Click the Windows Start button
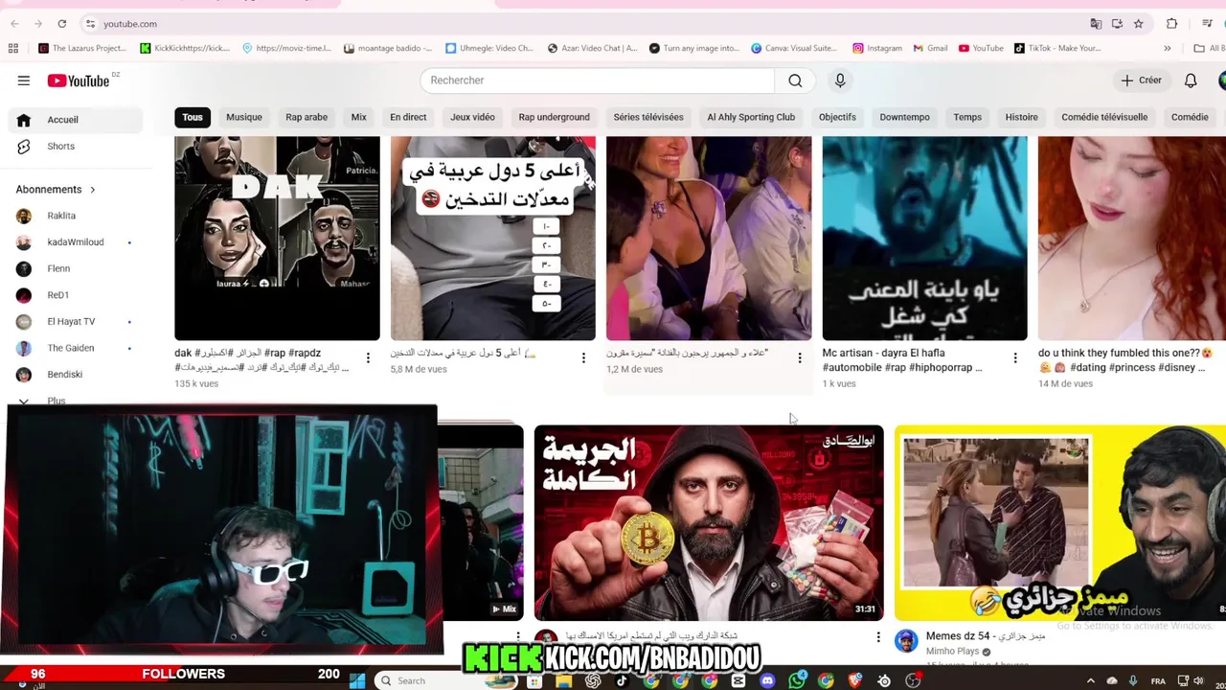The height and width of the screenshot is (690, 1226). pyautogui.click(x=356, y=680)
